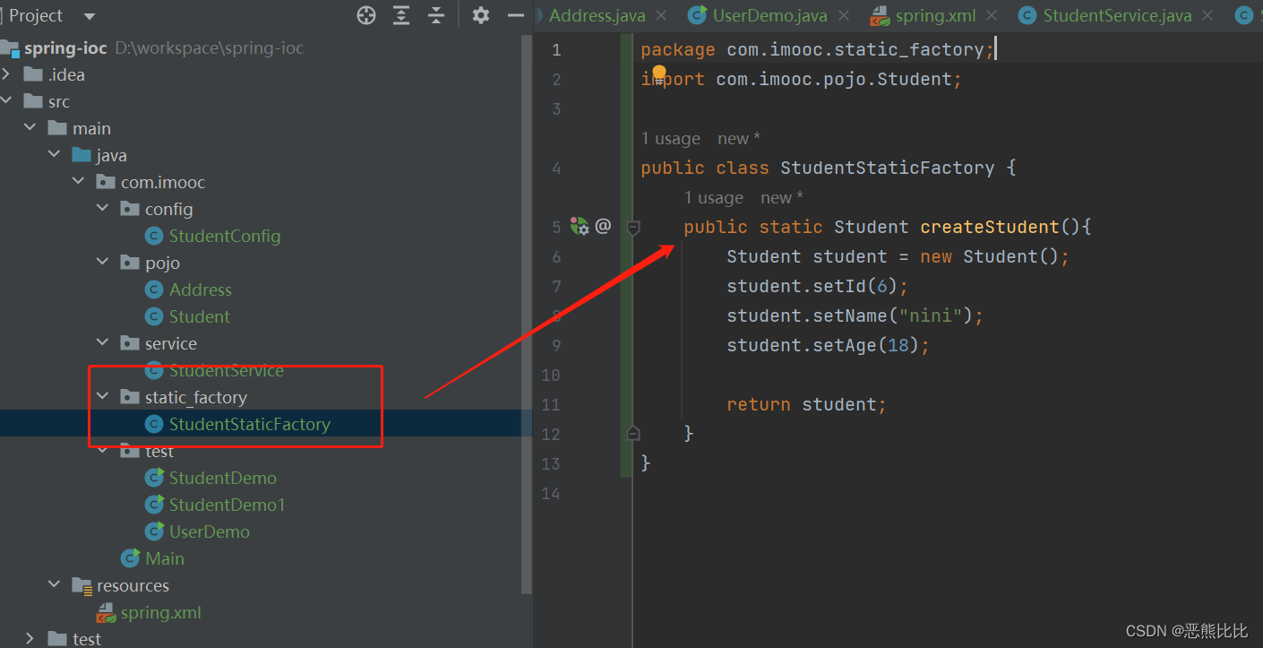The width and height of the screenshot is (1263, 648).
Task: Switch to Address.java tab
Action: [x=597, y=15]
